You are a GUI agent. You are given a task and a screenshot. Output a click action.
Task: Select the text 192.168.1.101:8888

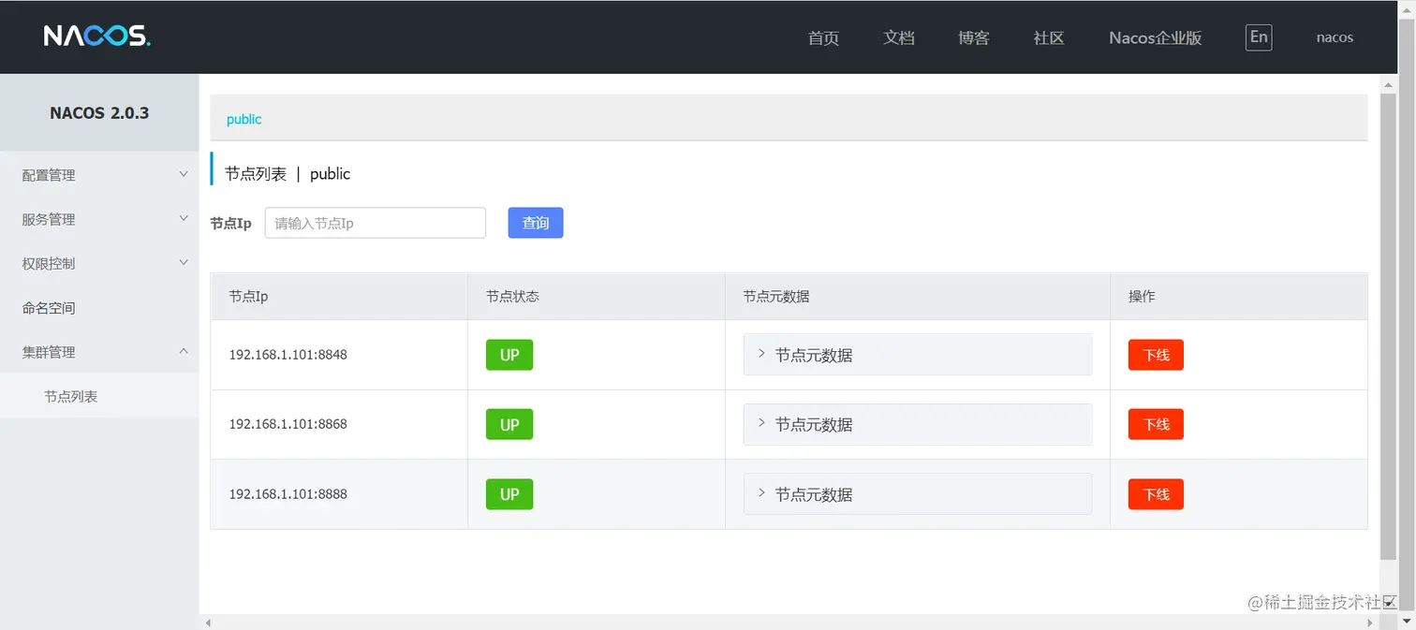point(288,494)
